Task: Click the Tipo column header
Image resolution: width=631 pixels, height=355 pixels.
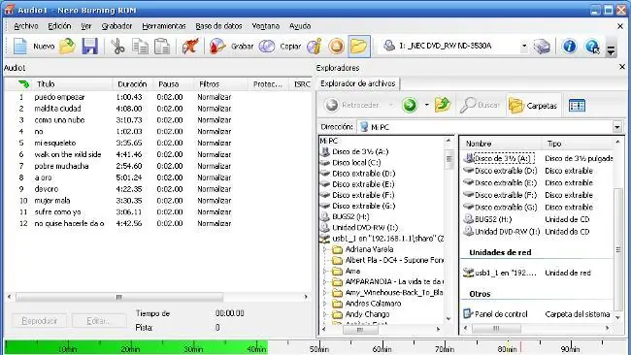Action: point(578,144)
